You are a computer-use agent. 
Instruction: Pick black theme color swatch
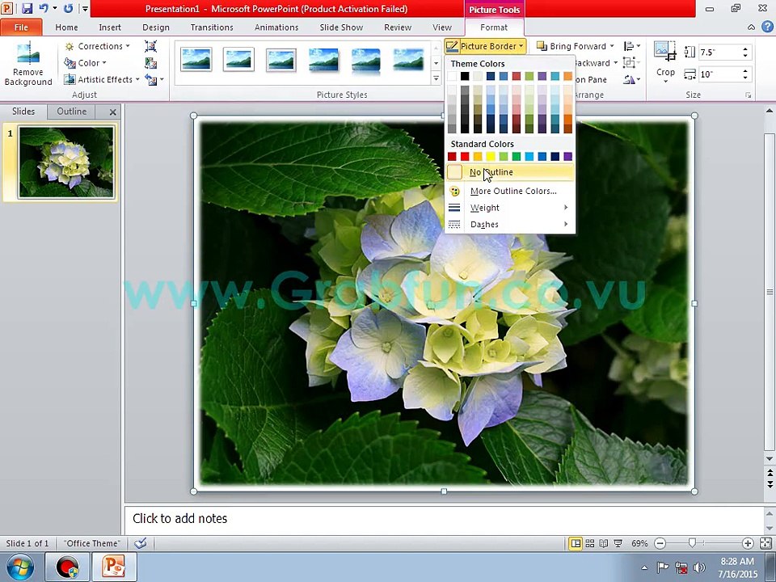(464, 76)
